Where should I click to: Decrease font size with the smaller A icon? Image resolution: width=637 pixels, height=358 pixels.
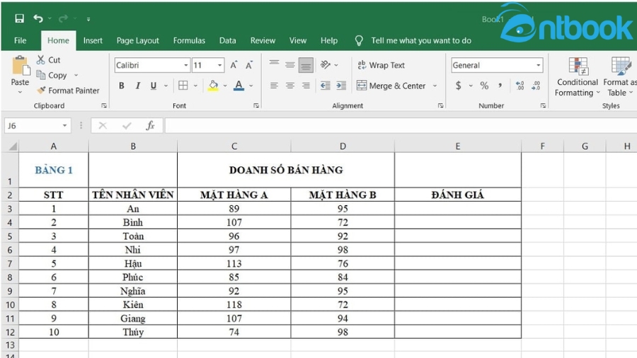click(x=249, y=65)
